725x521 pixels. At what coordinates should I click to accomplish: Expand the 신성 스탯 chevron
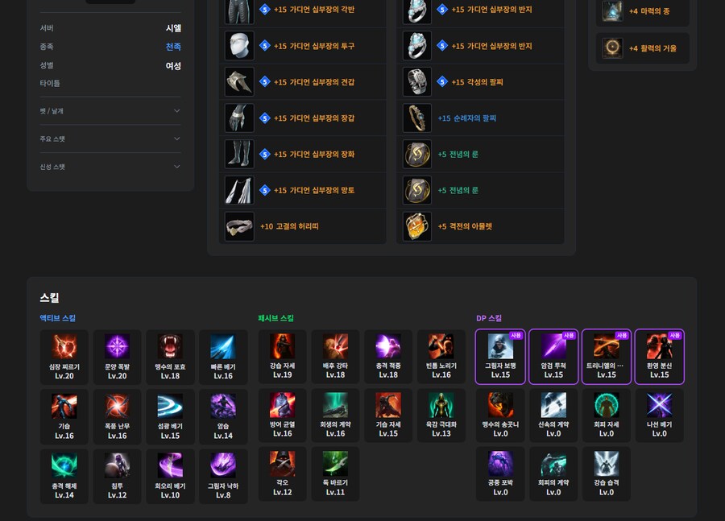coord(176,167)
